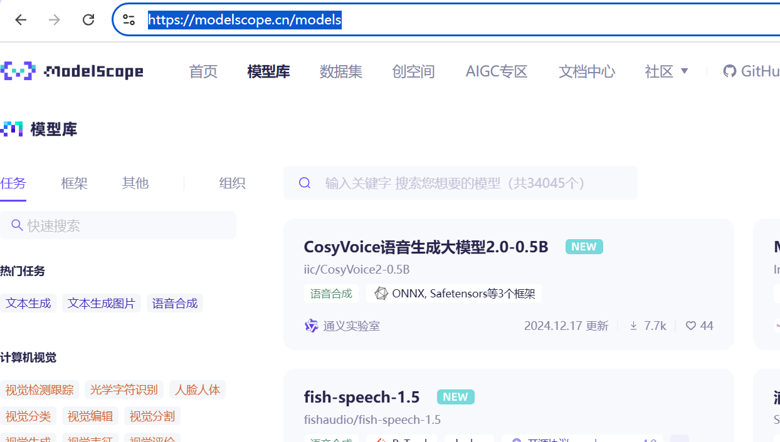Switch to the 组织 filter tab

pos(232,183)
